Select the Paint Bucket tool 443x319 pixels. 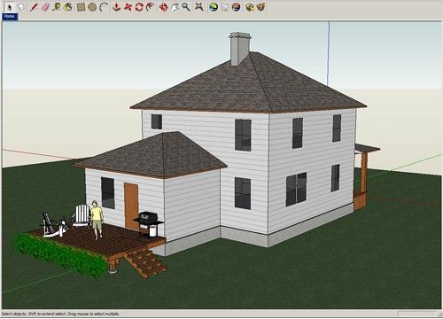(x=68, y=7)
